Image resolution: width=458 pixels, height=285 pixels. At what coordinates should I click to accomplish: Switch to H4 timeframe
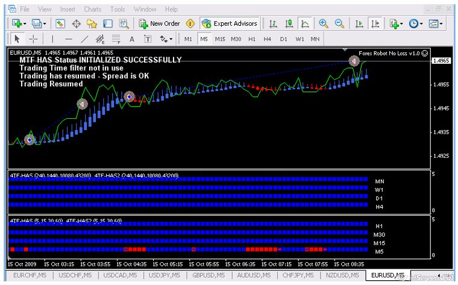(267, 39)
